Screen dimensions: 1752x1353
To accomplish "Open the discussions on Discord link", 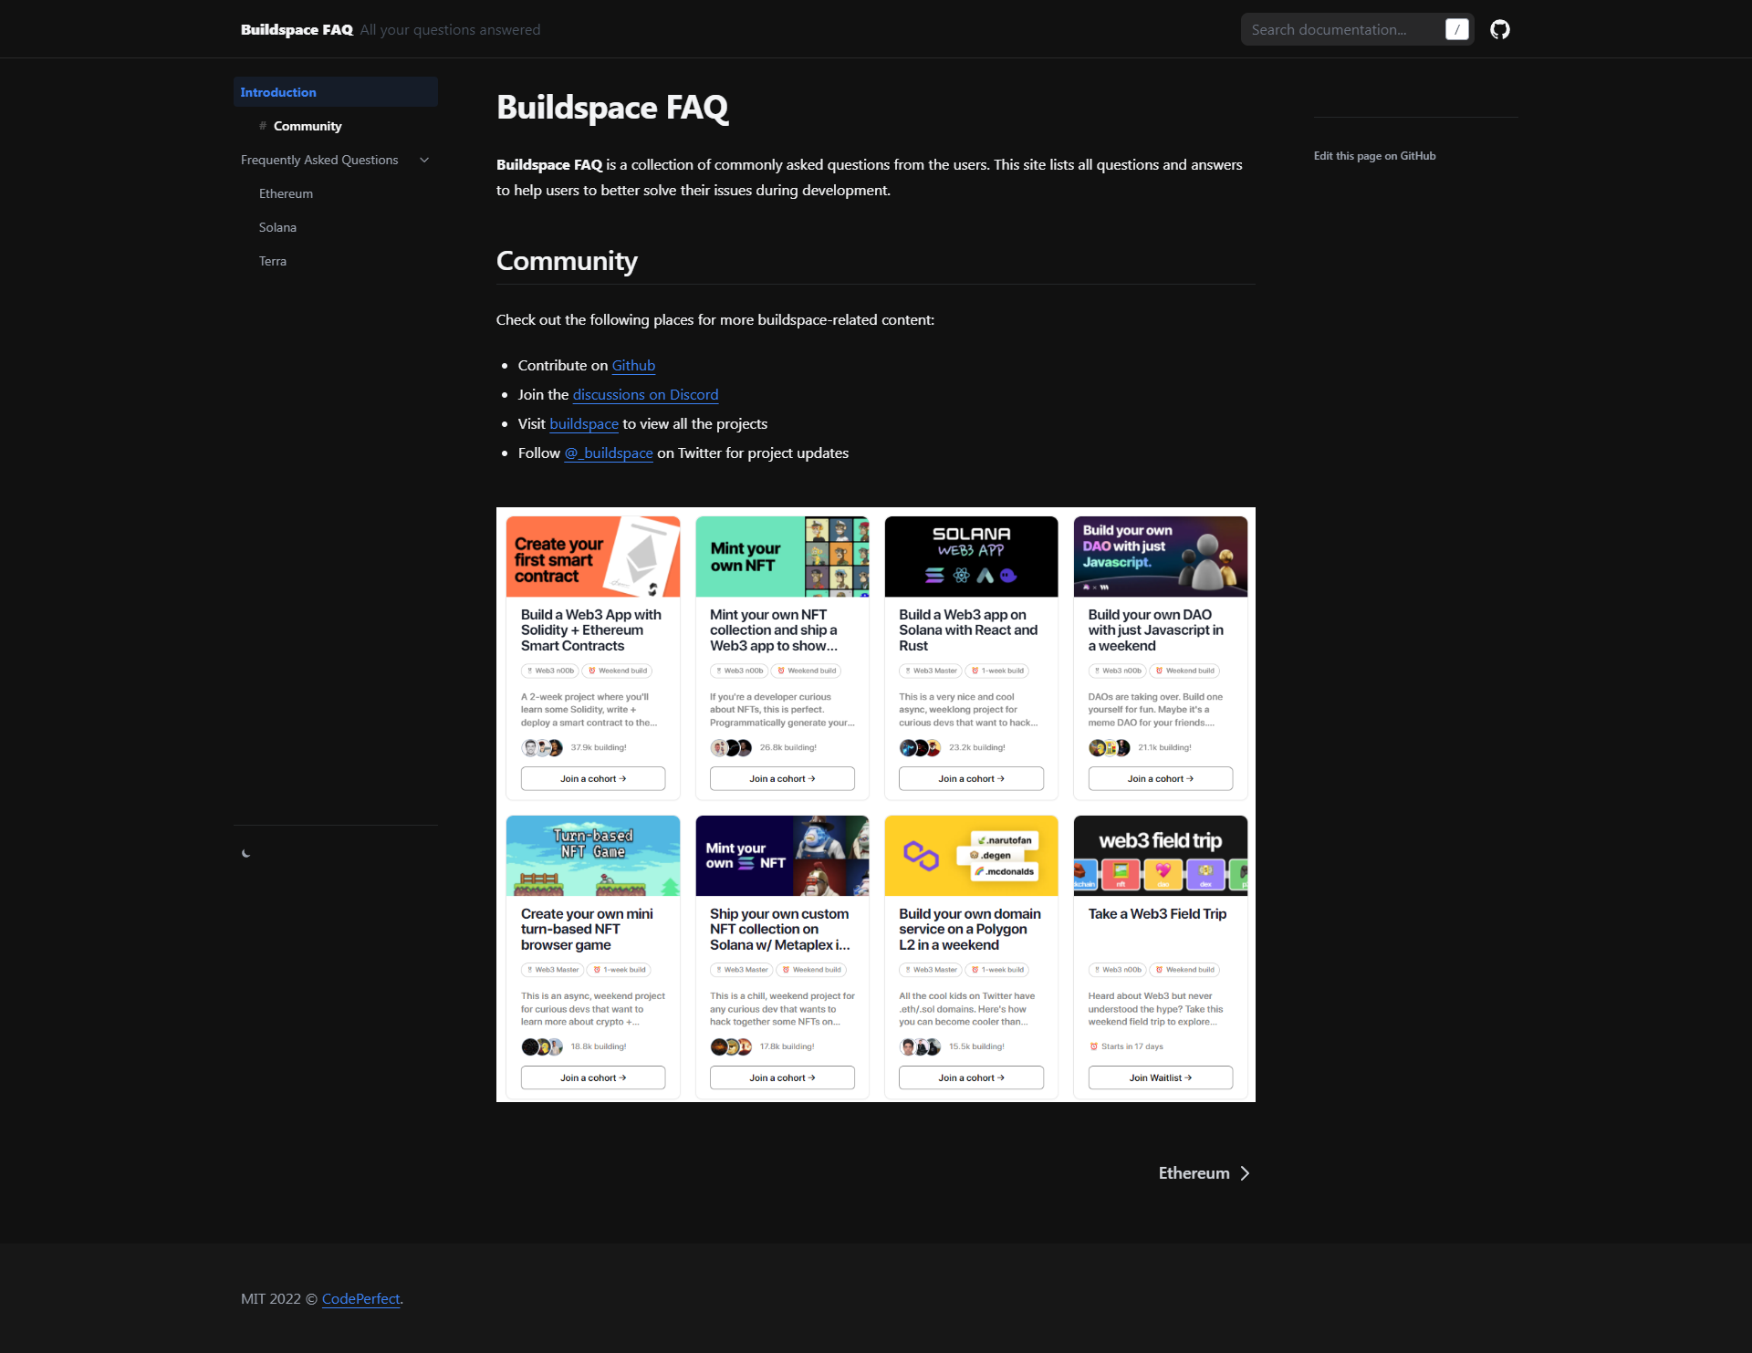I will pyautogui.click(x=645, y=394).
